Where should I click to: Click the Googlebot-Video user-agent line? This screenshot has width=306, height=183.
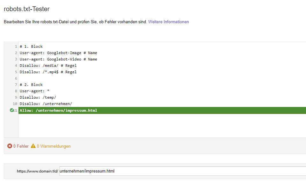coord(58,59)
